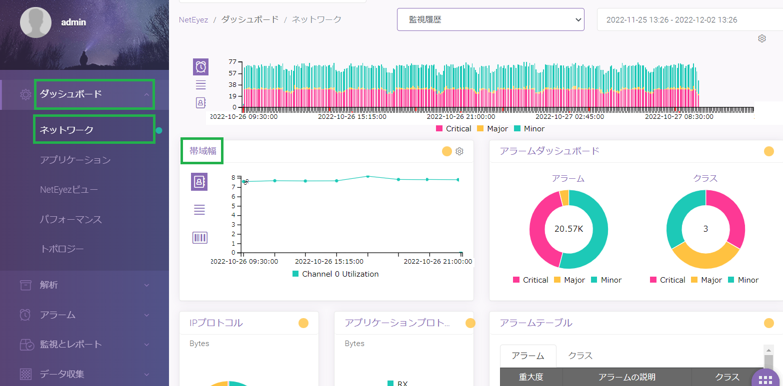Toggle Minor legend under アラーム donut
This screenshot has height=386, width=783.
pyautogui.click(x=606, y=280)
